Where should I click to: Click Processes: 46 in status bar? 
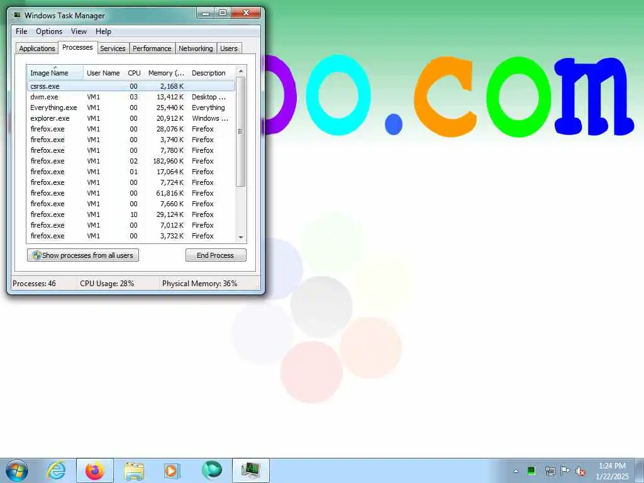(x=35, y=284)
